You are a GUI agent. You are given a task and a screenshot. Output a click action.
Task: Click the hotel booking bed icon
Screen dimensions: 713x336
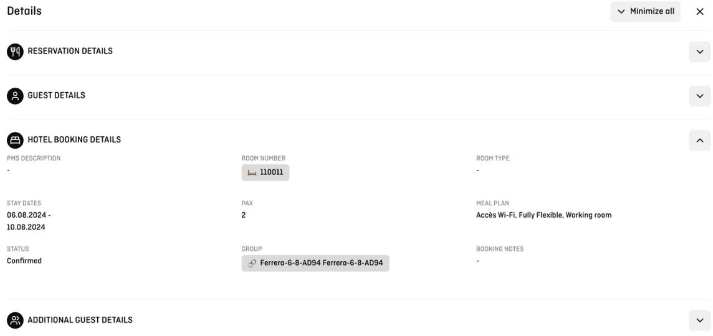(15, 140)
